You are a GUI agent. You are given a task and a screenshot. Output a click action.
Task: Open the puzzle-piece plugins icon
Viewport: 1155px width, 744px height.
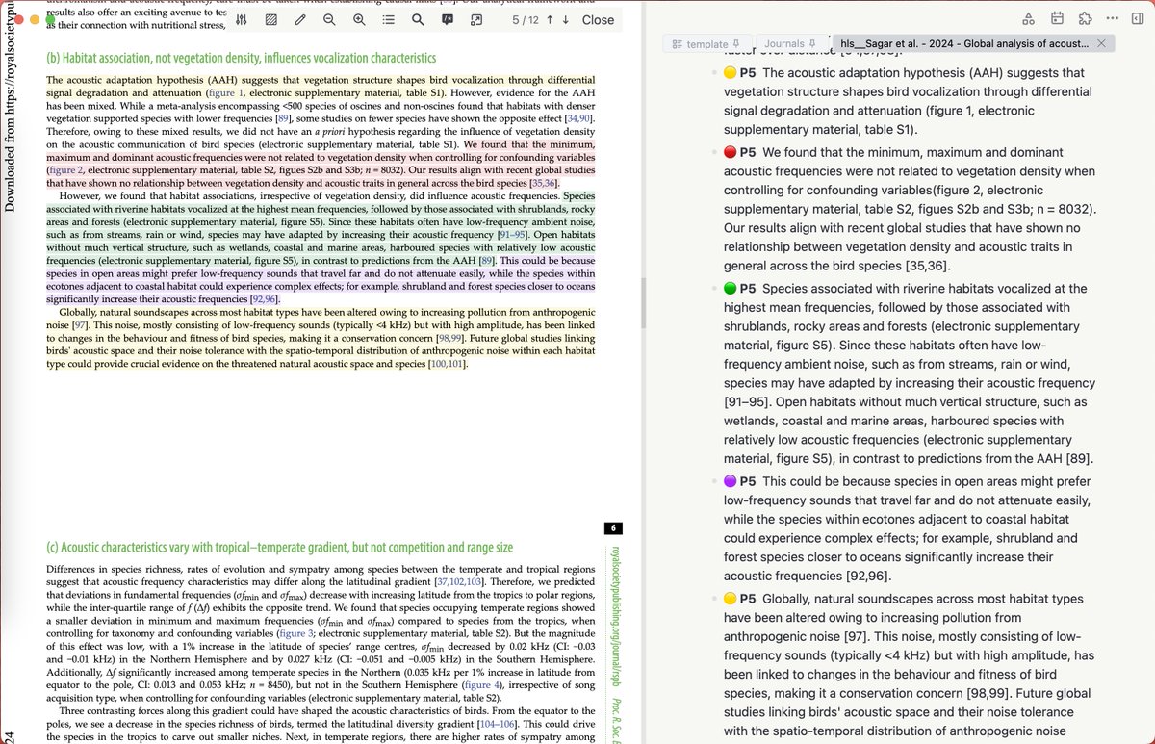coord(1085,18)
